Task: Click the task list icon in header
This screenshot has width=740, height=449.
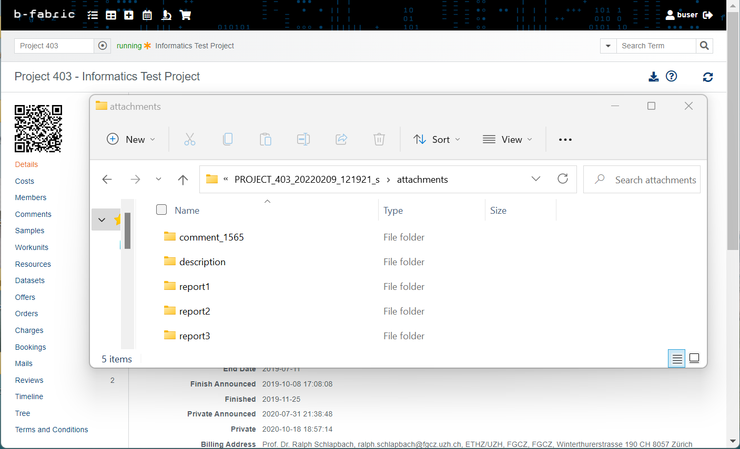Action: (x=93, y=15)
